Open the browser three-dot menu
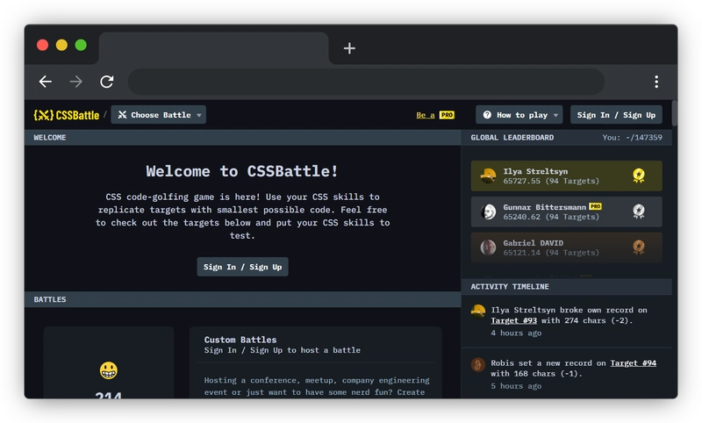 (x=656, y=82)
